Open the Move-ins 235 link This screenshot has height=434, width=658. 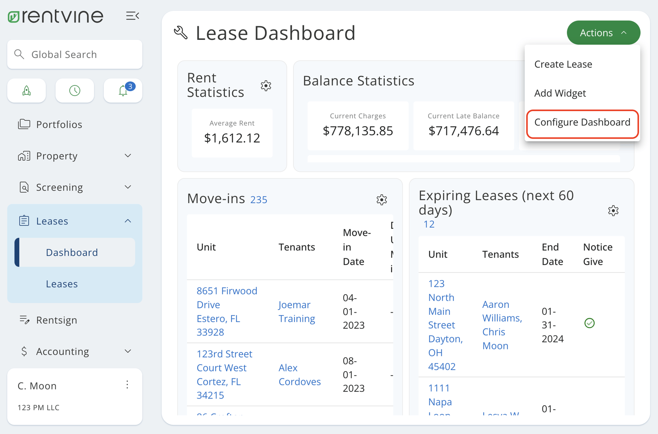coord(259,199)
